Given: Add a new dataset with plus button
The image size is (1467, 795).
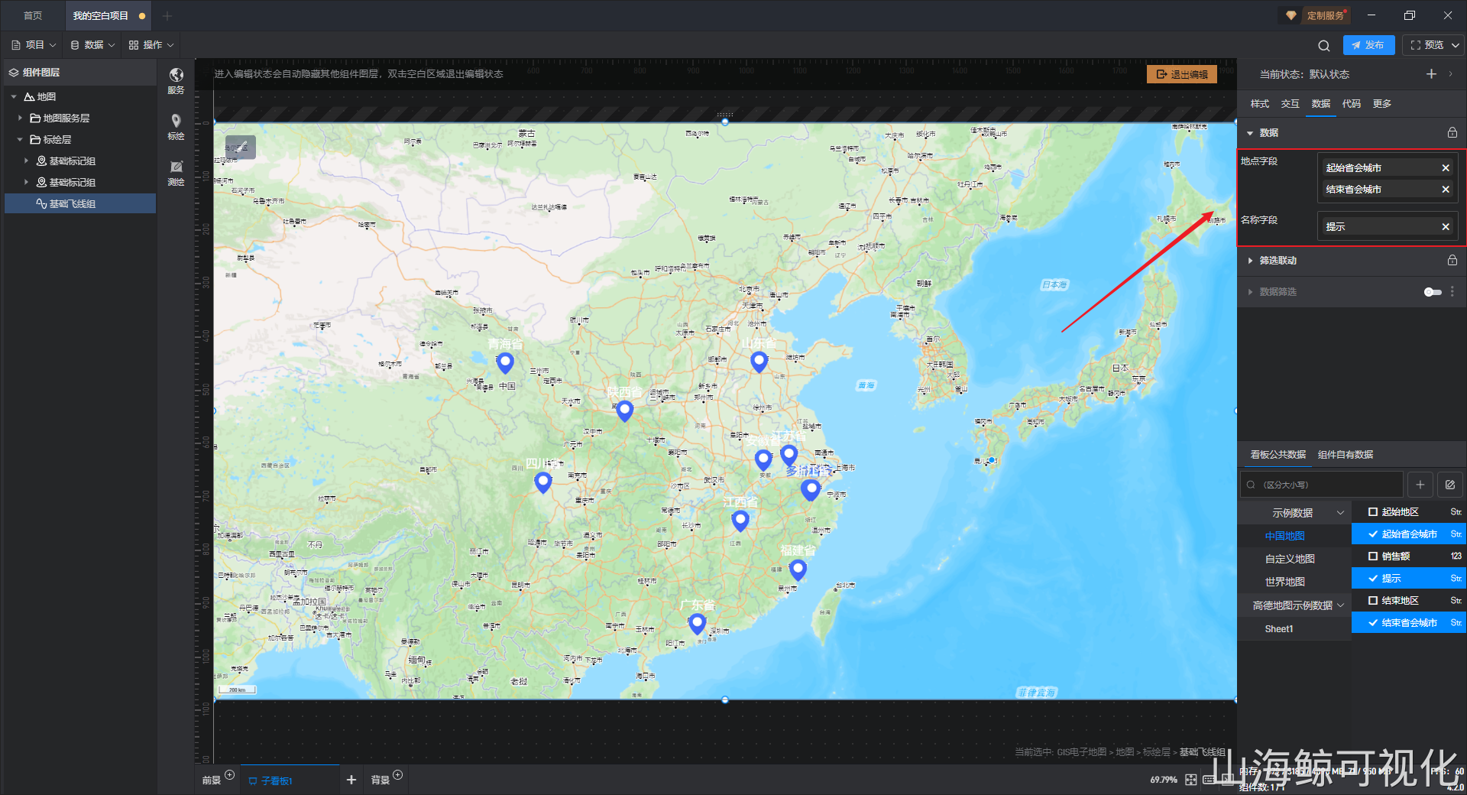Looking at the screenshot, I should tap(1420, 485).
